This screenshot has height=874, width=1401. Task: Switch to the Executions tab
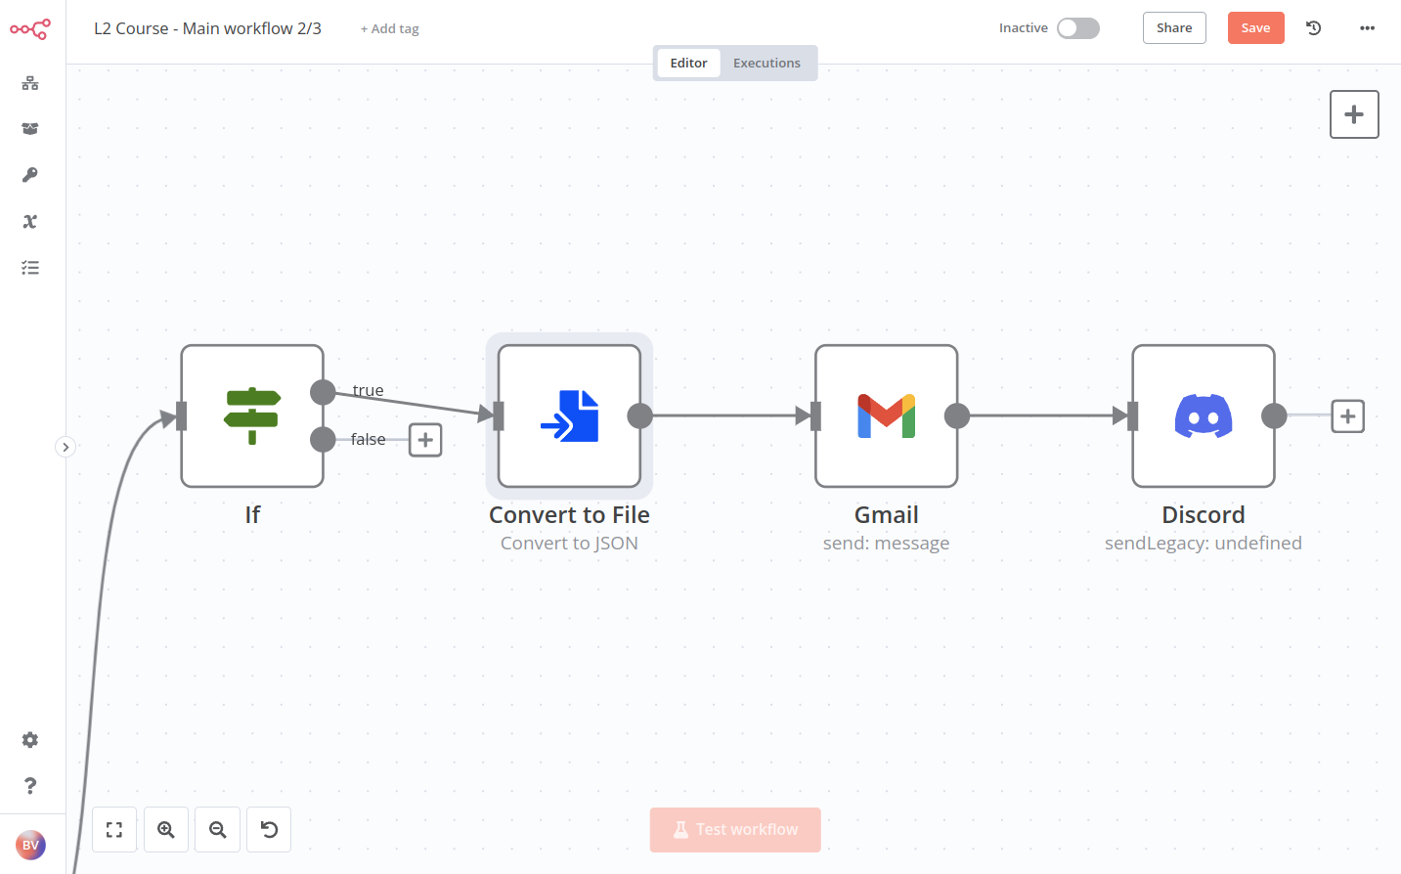[x=766, y=62]
